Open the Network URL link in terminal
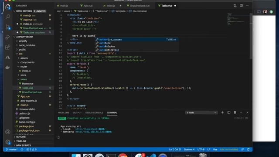The image size is (279, 157). click(x=94, y=132)
